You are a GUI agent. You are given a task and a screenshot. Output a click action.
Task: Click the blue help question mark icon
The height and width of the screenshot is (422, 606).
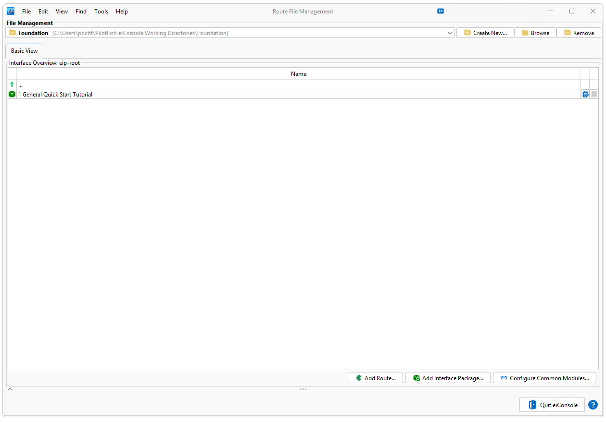(x=593, y=405)
